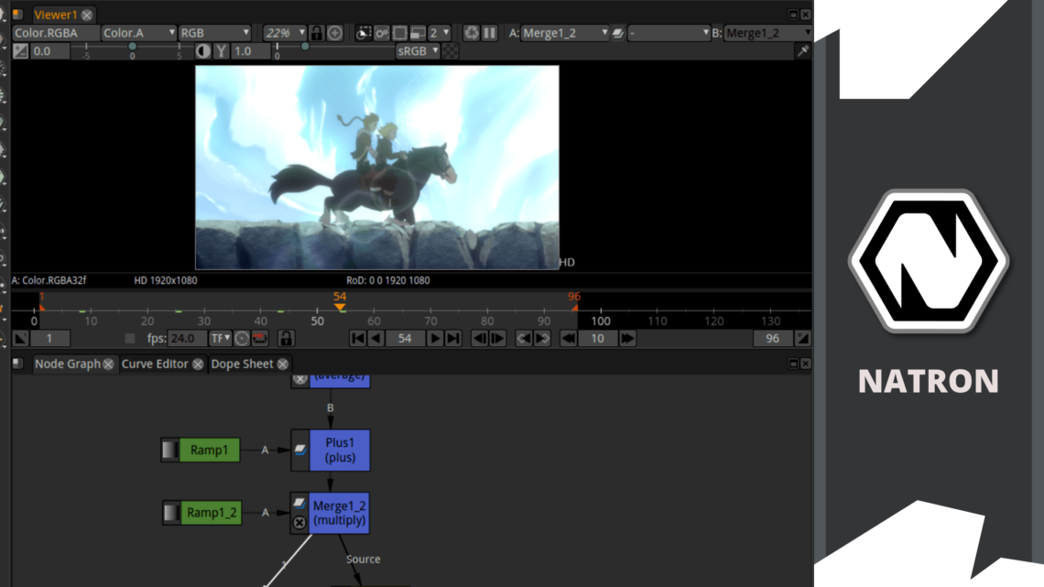The height and width of the screenshot is (587, 1044).
Task: Switch to the Curve Editor tab
Action: click(157, 364)
